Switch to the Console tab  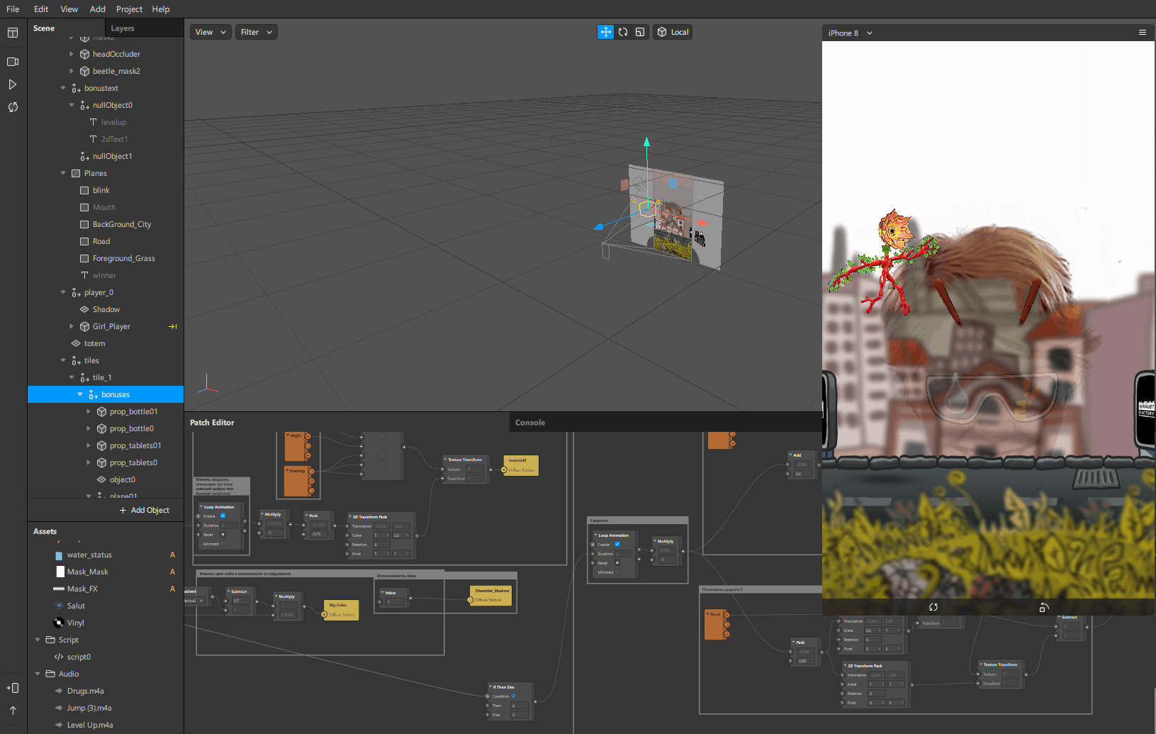click(530, 423)
